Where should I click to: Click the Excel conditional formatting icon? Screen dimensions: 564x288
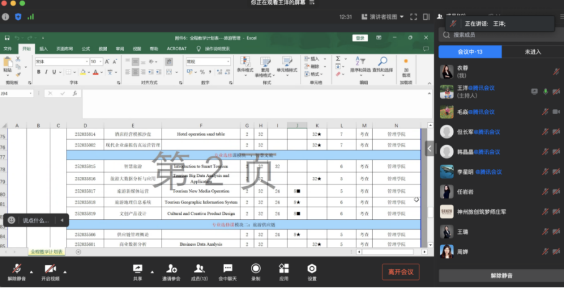245,61
